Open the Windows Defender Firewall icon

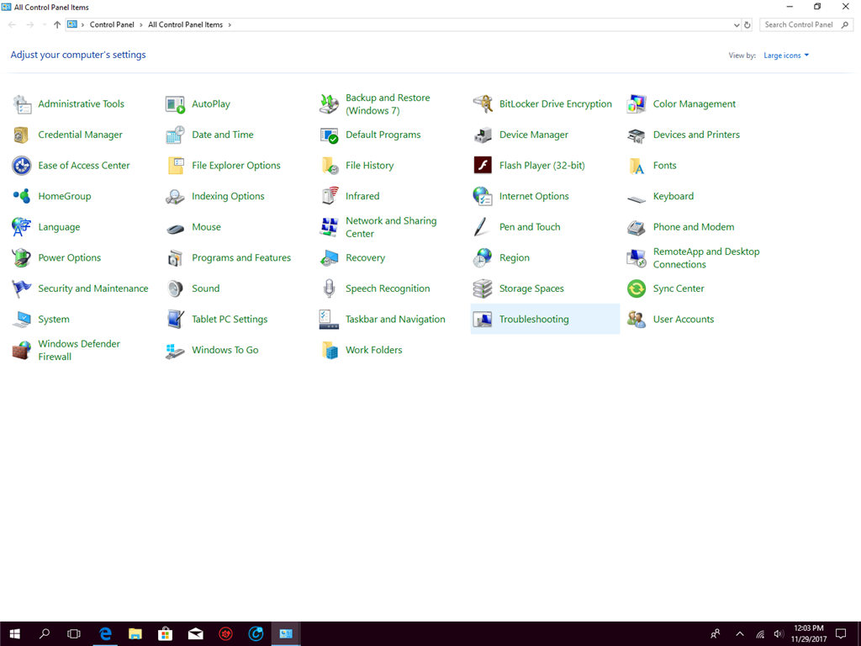click(x=22, y=351)
